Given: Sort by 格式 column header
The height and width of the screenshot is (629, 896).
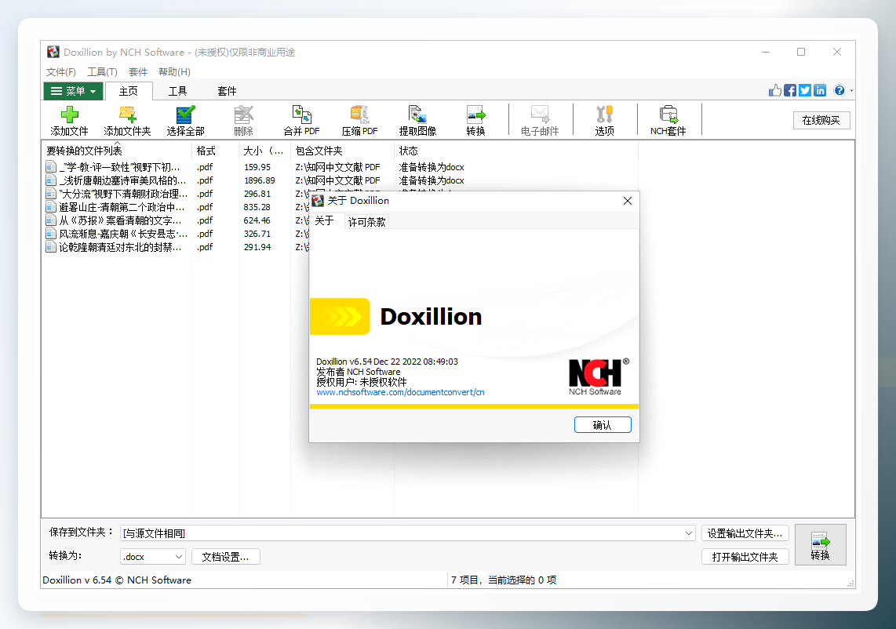Looking at the screenshot, I should coord(215,151).
